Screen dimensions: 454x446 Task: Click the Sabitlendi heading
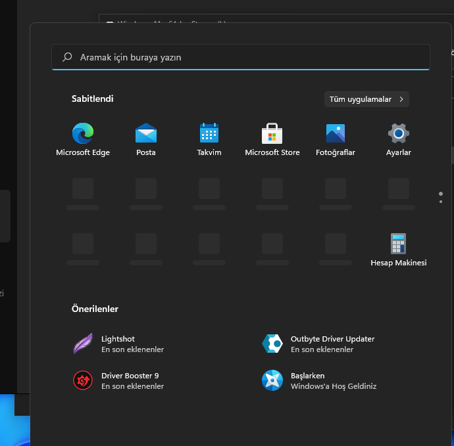pyautogui.click(x=92, y=99)
